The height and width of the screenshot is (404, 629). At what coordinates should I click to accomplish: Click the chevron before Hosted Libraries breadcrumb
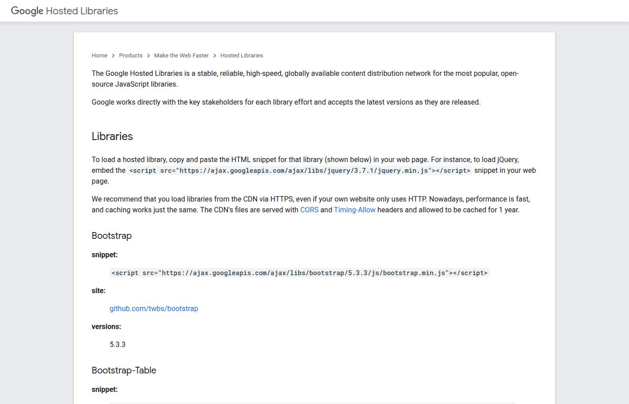(x=215, y=56)
